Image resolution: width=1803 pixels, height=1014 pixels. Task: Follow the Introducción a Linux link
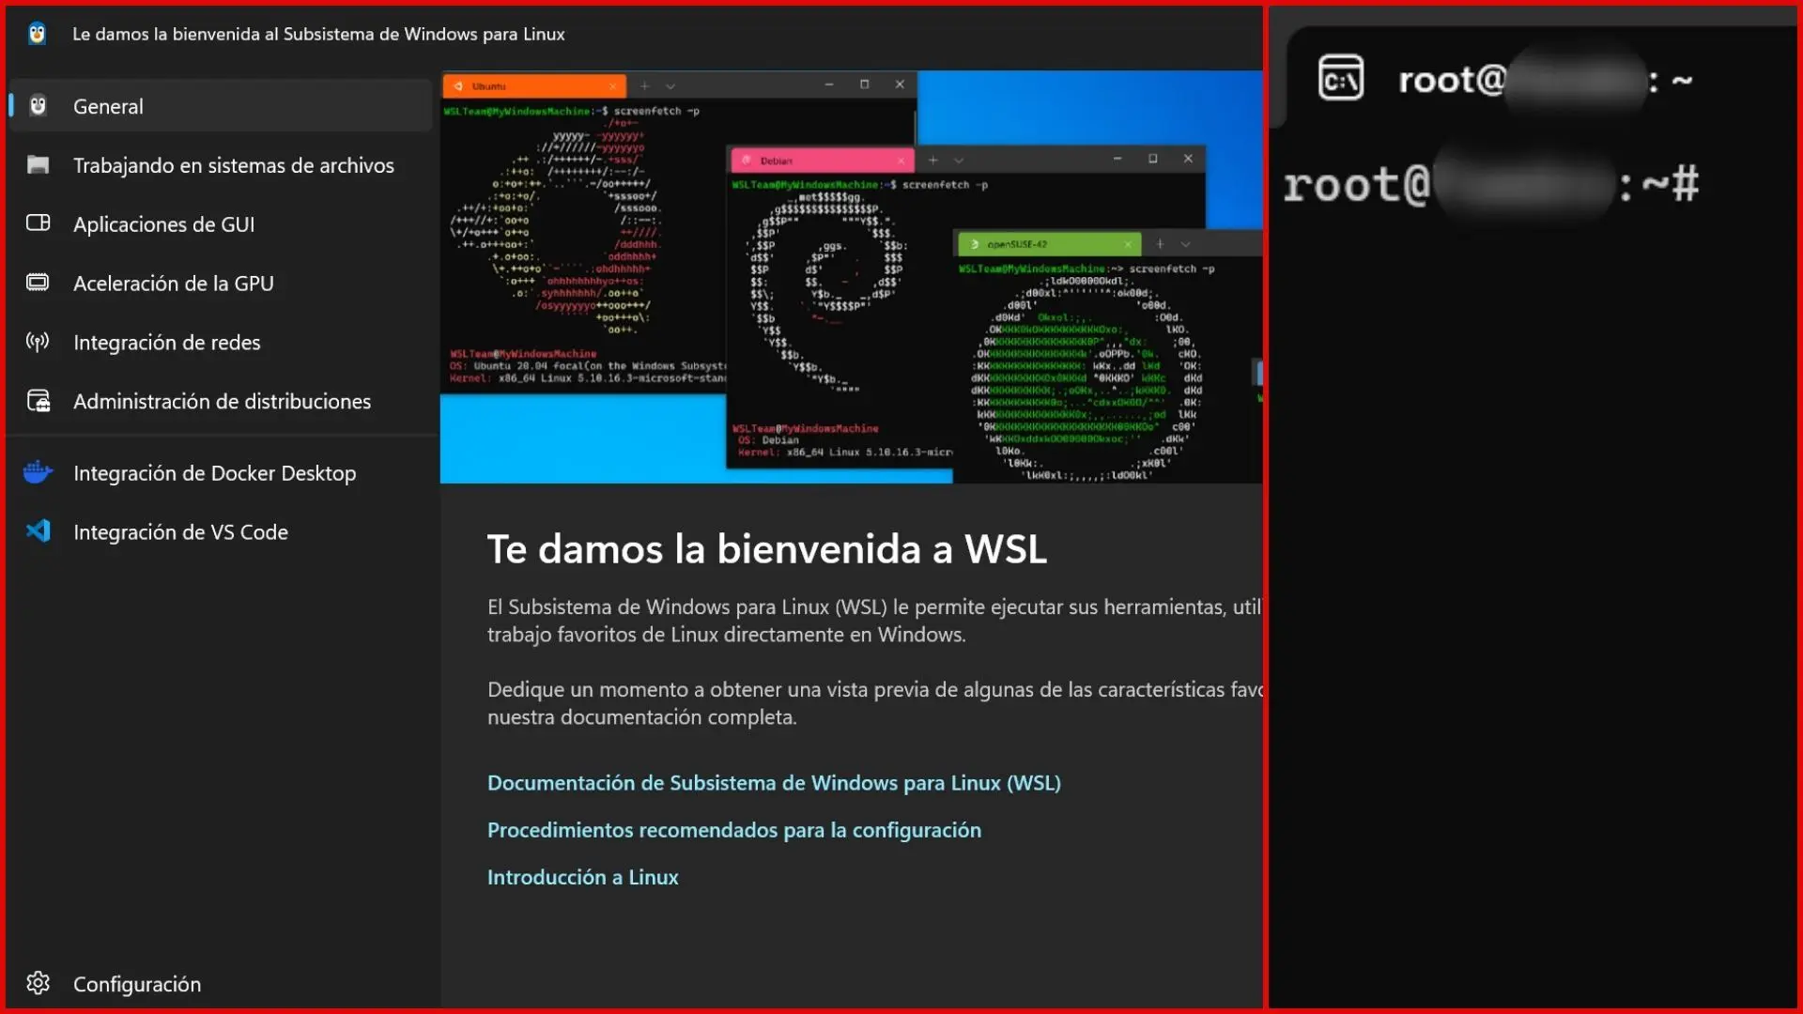pos(582,877)
